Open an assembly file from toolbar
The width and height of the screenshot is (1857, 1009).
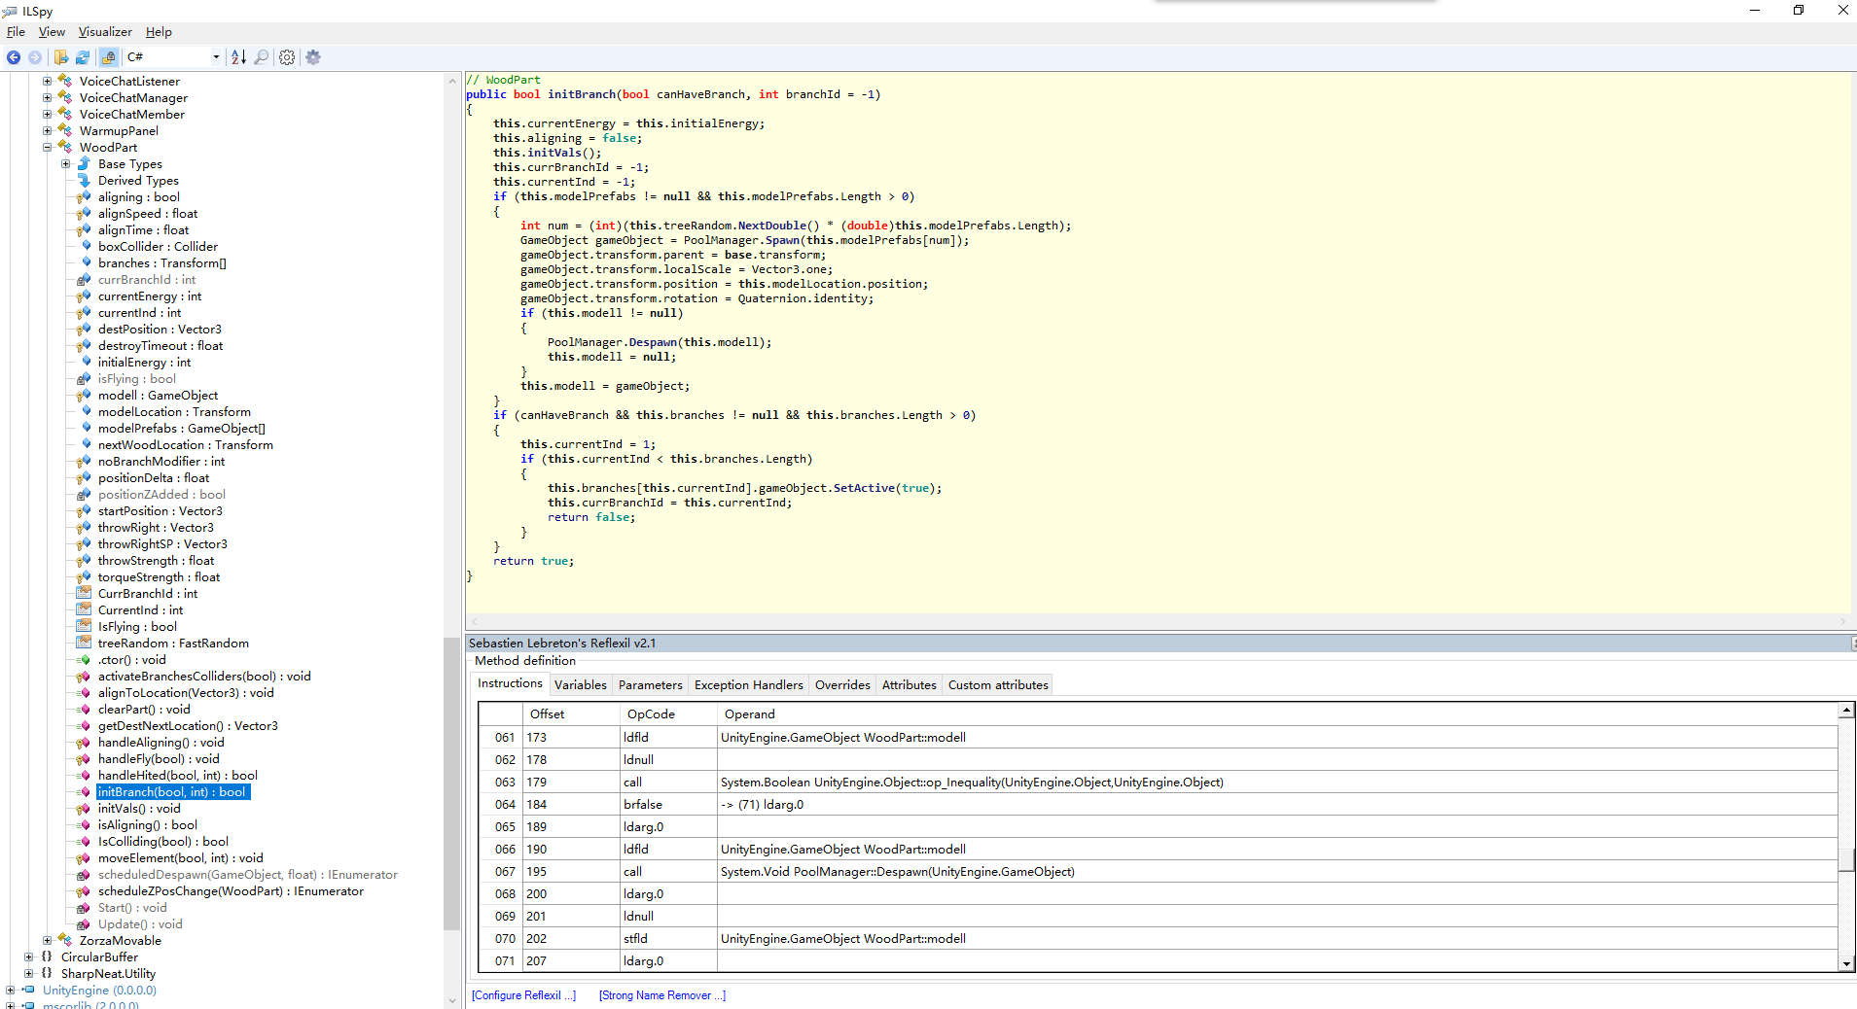coord(61,57)
